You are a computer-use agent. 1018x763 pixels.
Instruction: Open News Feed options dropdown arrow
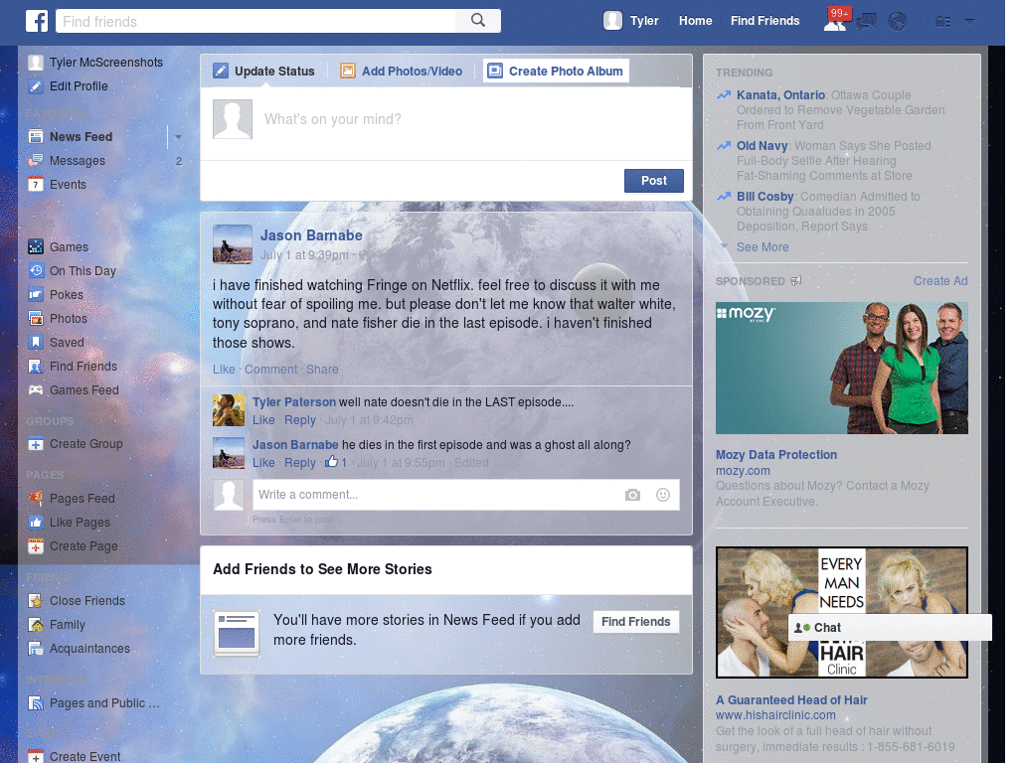[x=178, y=137]
